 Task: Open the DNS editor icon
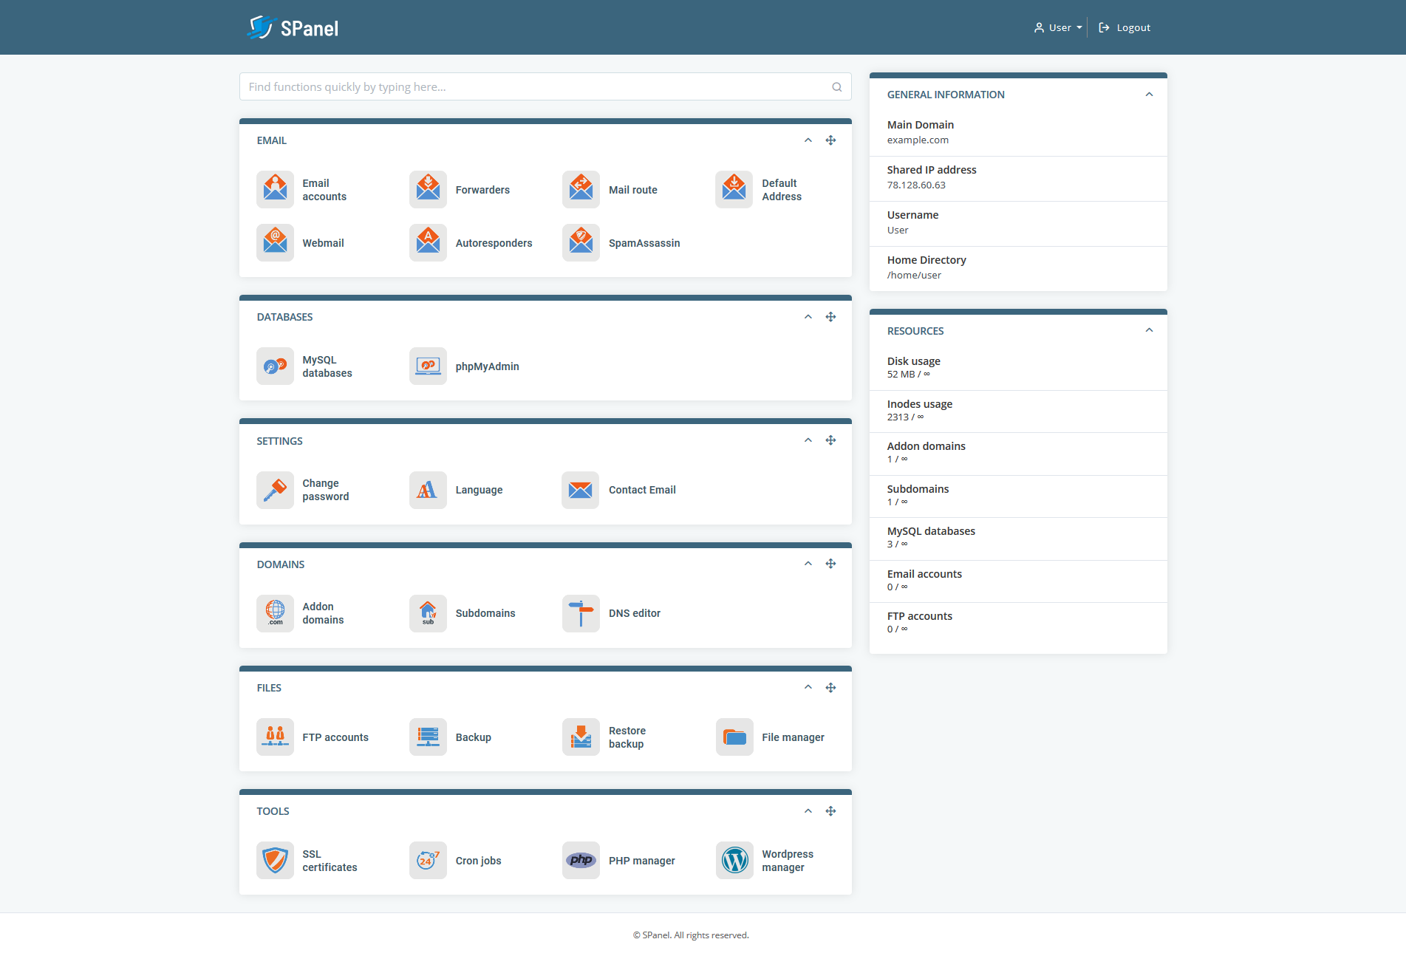click(581, 613)
